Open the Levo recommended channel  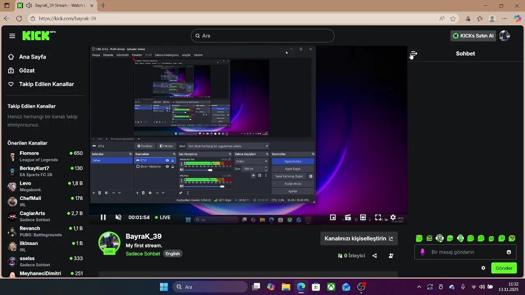[x=45, y=186]
